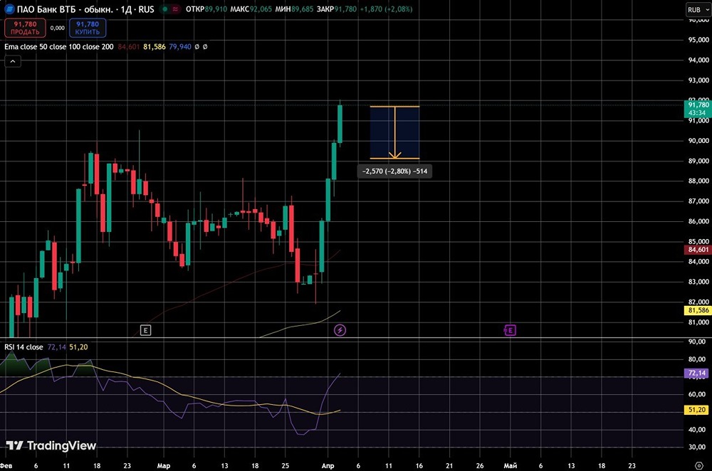Screen dimensions: 712x471
Task: Click the blue КУПИТЬ buy button
Action: point(88,28)
